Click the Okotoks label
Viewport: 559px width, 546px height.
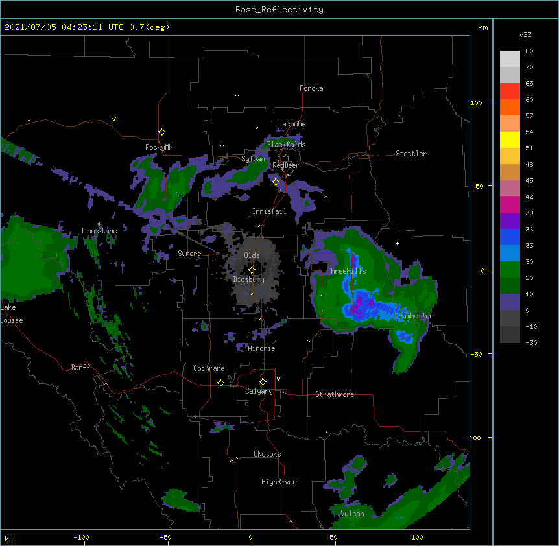(x=267, y=454)
